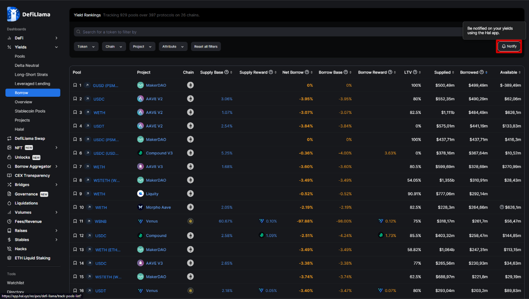Select Delta Neutral in Yields menu
The width and height of the screenshot is (529, 299).
pos(26,66)
